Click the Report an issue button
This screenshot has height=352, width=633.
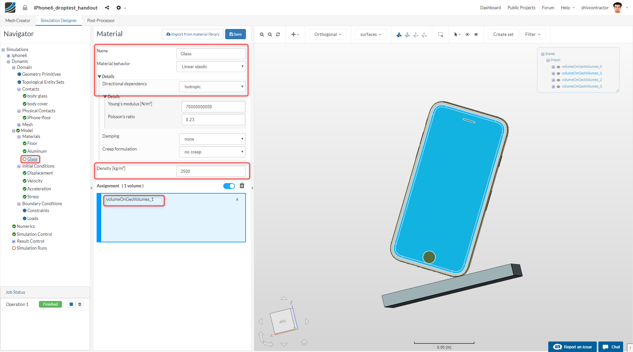click(x=572, y=347)
